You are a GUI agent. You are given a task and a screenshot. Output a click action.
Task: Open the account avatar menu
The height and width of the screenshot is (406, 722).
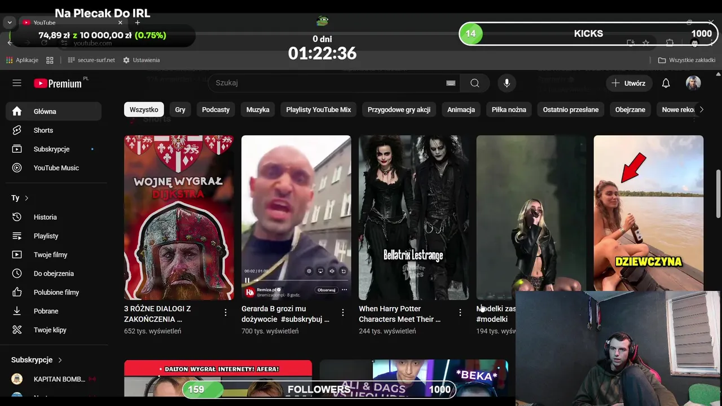[693, 83]
